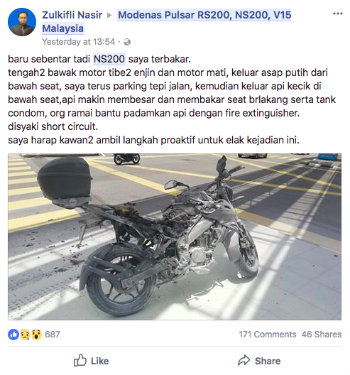This screenshot has width=350, height=375.
Task: Click the thumbs-up Like icon
Action: [x=80, y=360]
